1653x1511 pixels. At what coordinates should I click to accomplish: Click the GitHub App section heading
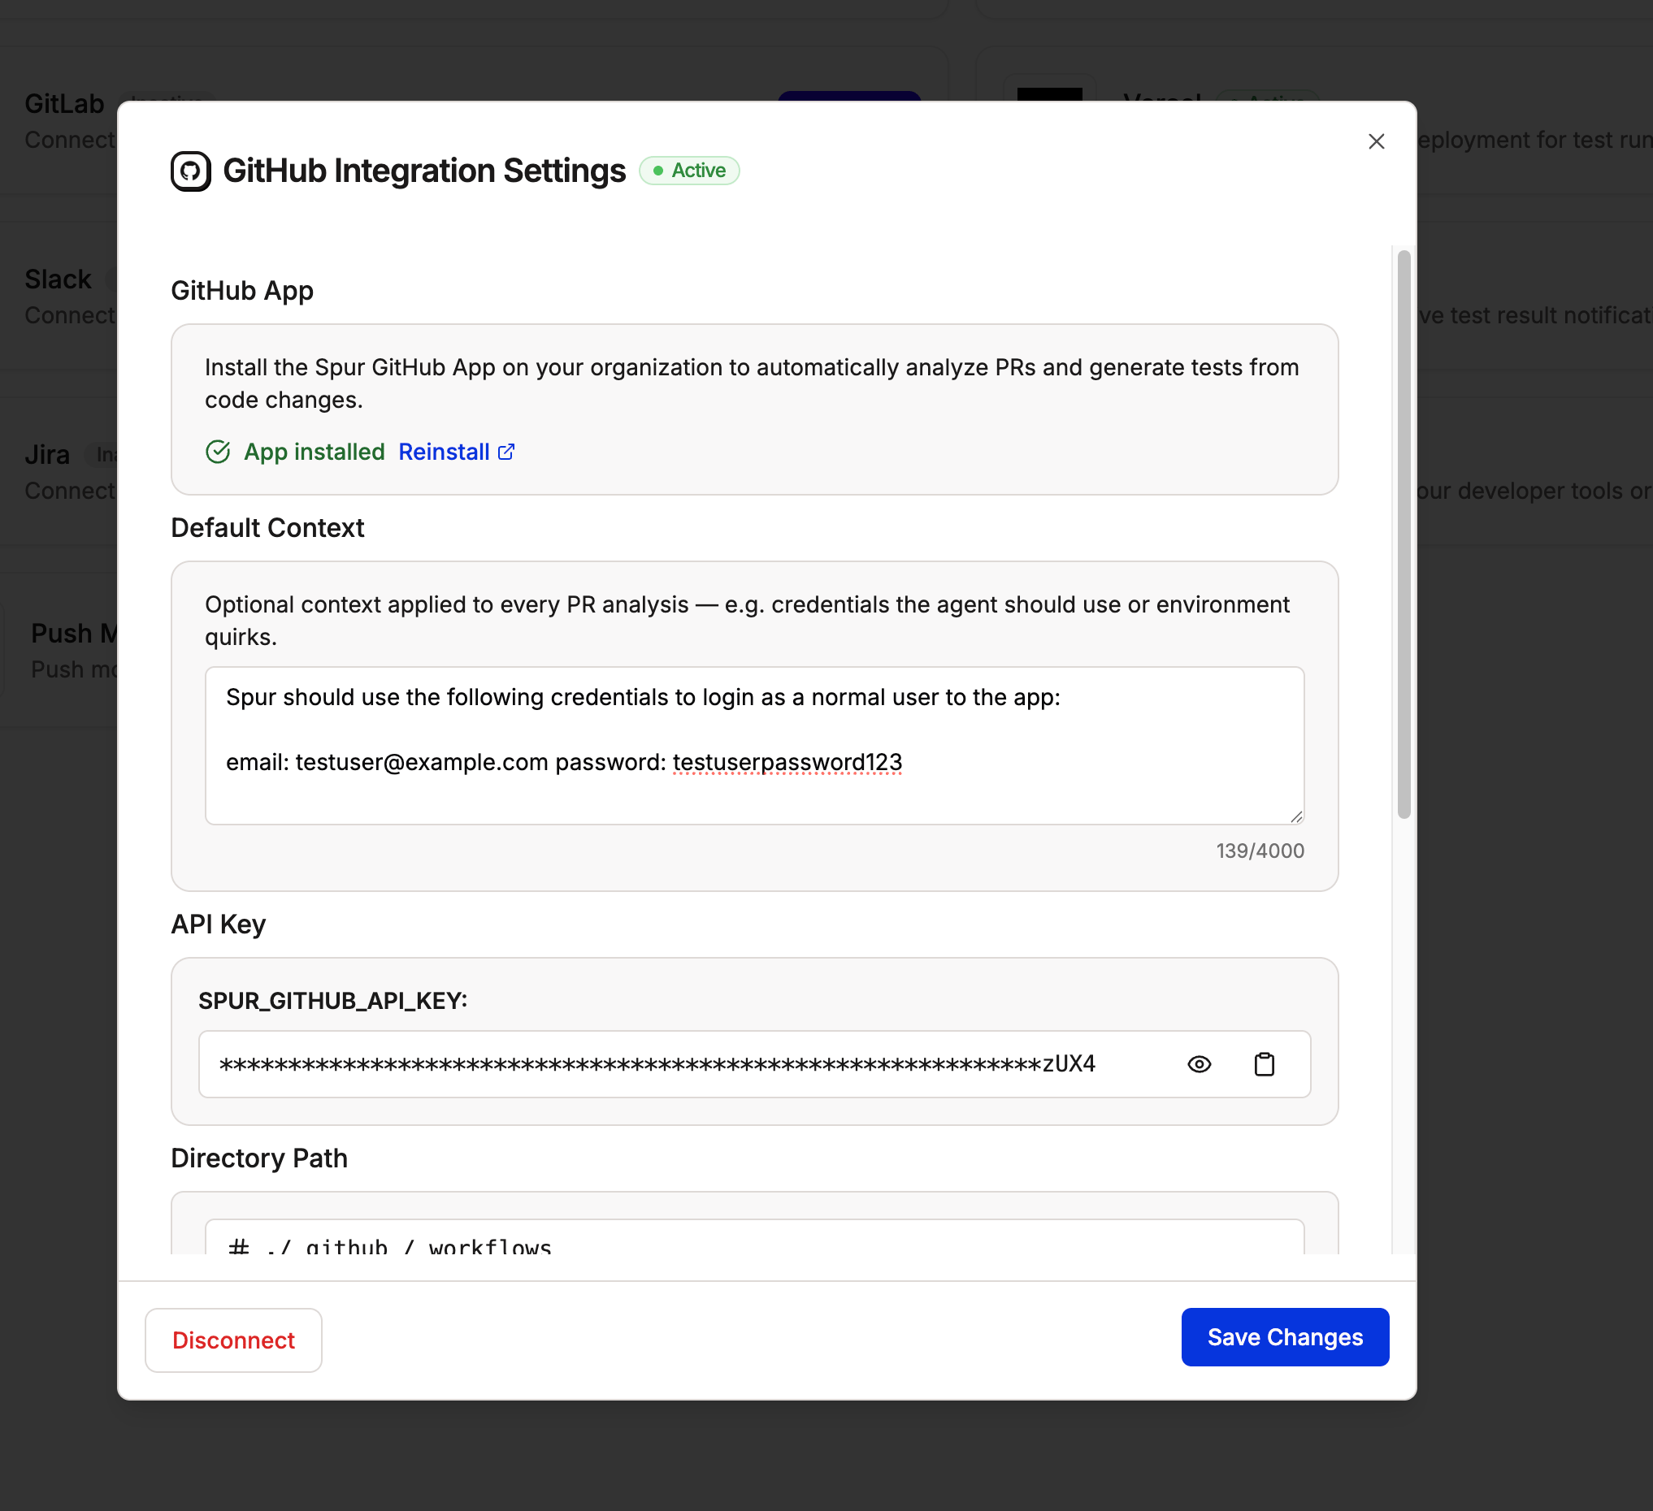click(x=242, y=291)
